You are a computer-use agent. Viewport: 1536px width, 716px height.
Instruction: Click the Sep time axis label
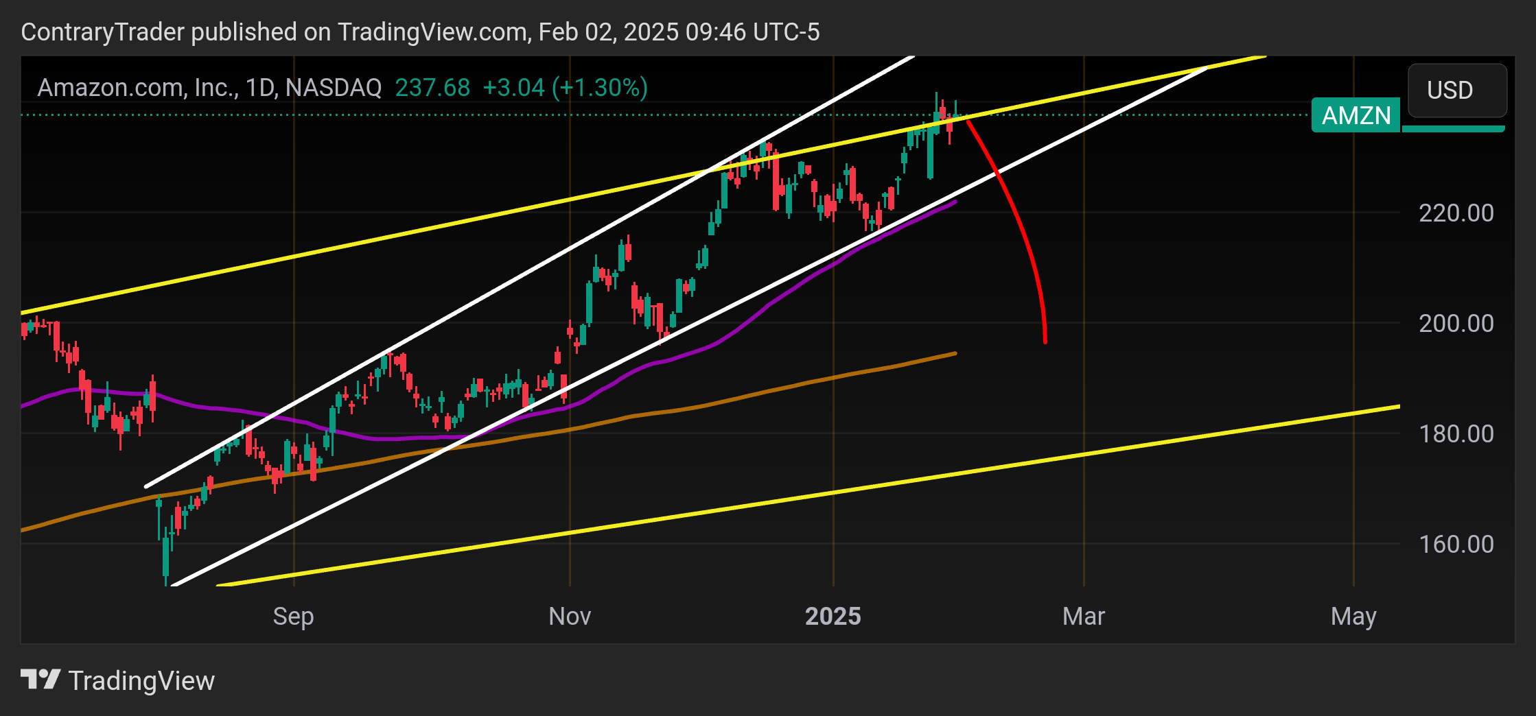293,617
